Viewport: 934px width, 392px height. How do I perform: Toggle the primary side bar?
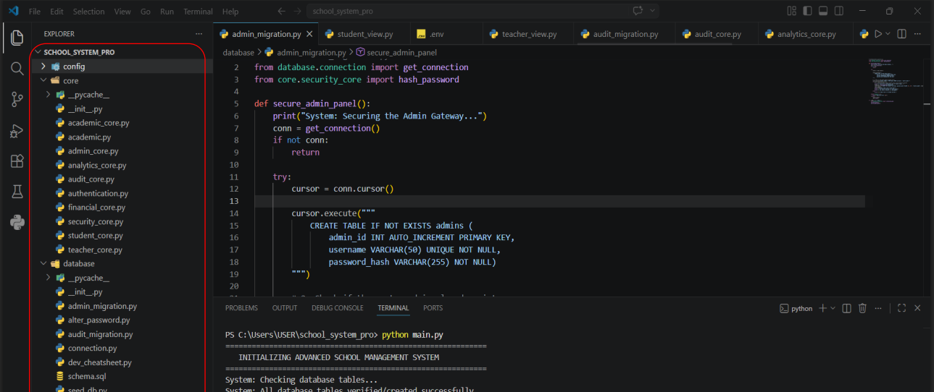807,12
